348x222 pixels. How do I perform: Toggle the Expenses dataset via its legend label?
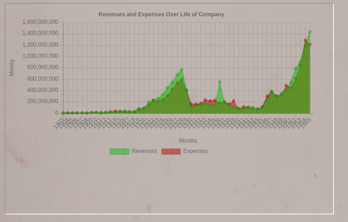pos(195,151)
